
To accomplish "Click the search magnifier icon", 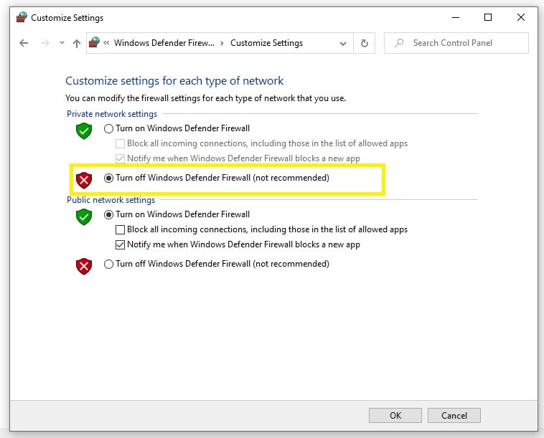I will (x=399, y=43).
